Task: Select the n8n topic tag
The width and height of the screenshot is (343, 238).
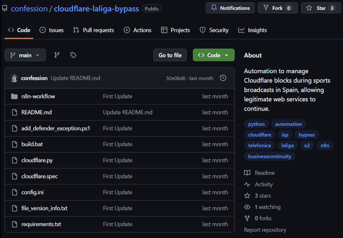Action: 325,146
